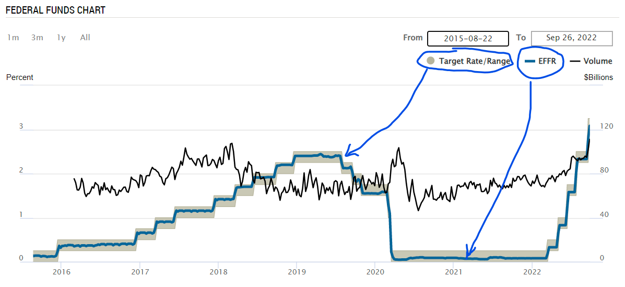Click the Federal Funds Chart heading
625x287 pixels.
tap(55, 10)
